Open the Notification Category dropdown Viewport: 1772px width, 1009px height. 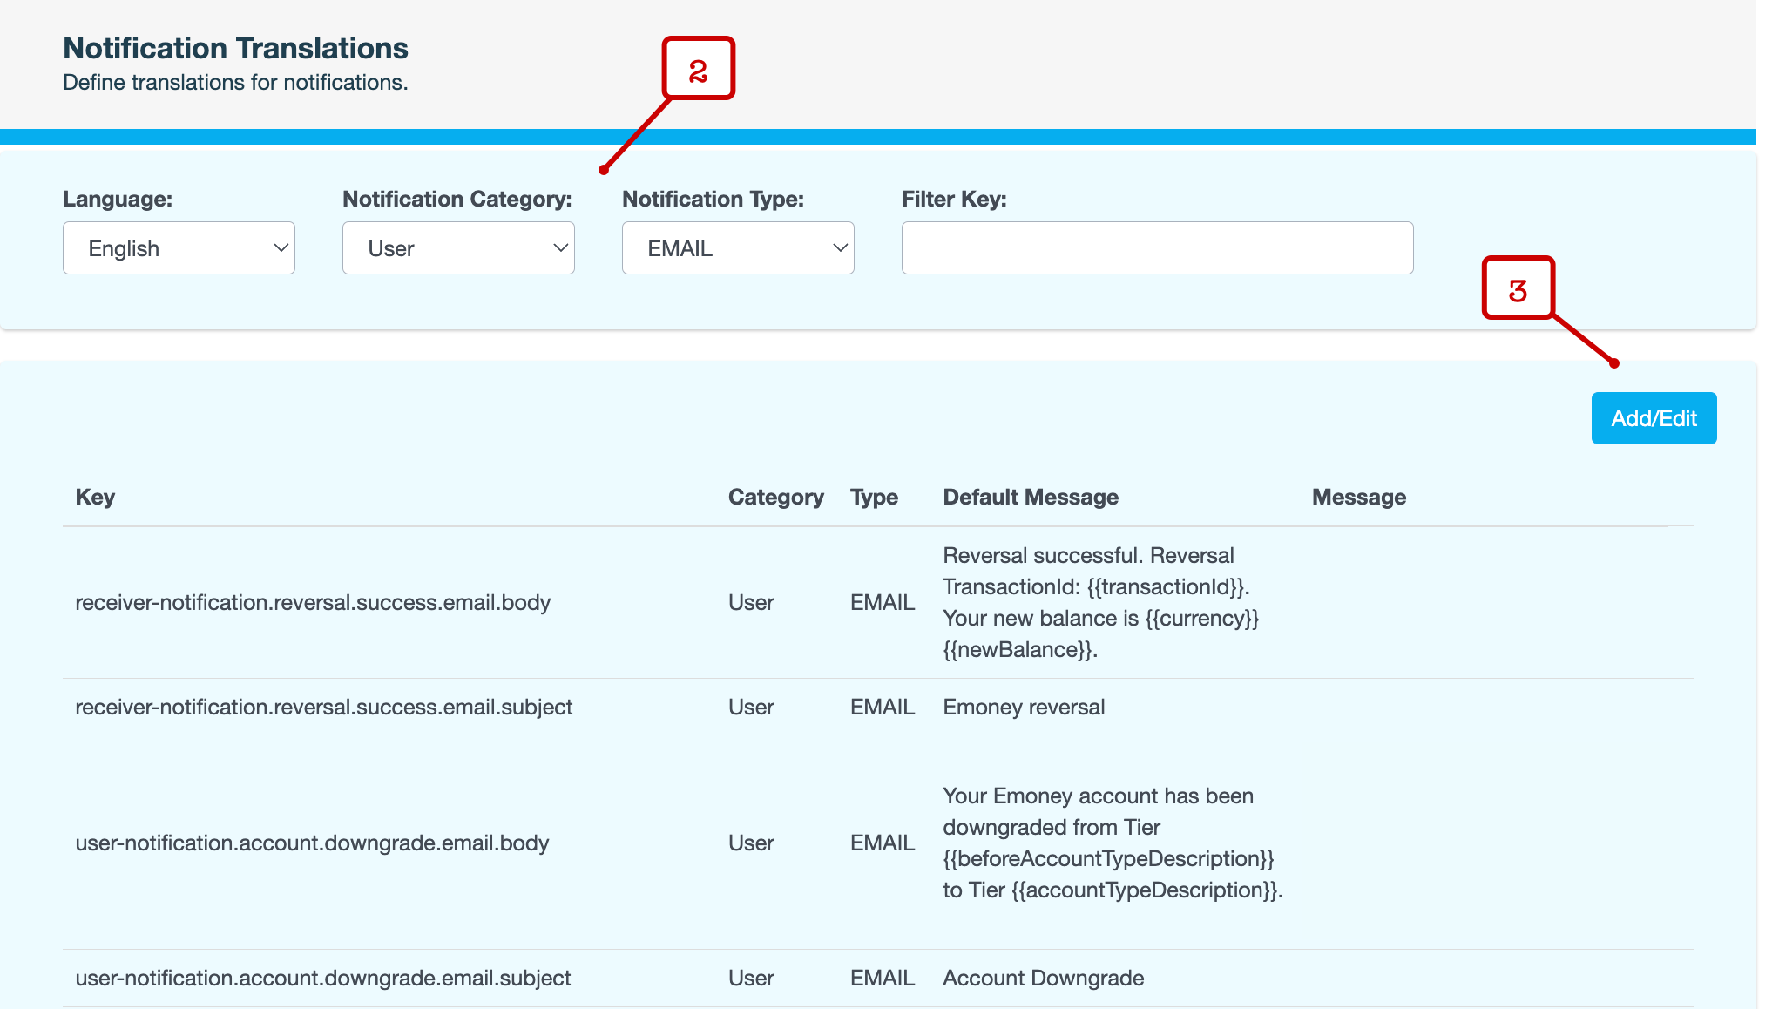[x=458, y=248]
